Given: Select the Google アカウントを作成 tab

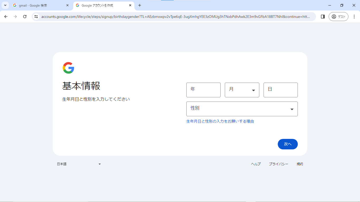Looking at the screenshot, I should (104, 5).
